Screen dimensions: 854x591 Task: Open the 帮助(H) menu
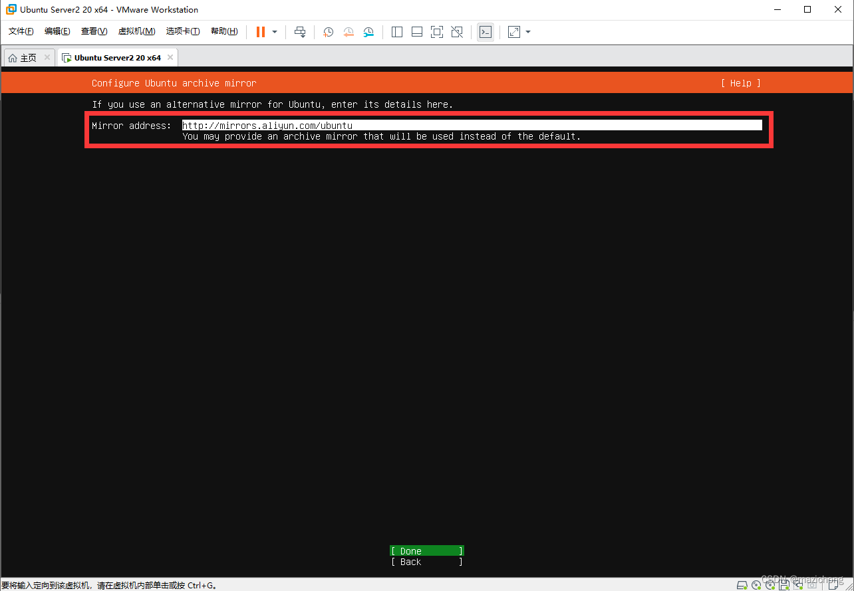[224, 31]
